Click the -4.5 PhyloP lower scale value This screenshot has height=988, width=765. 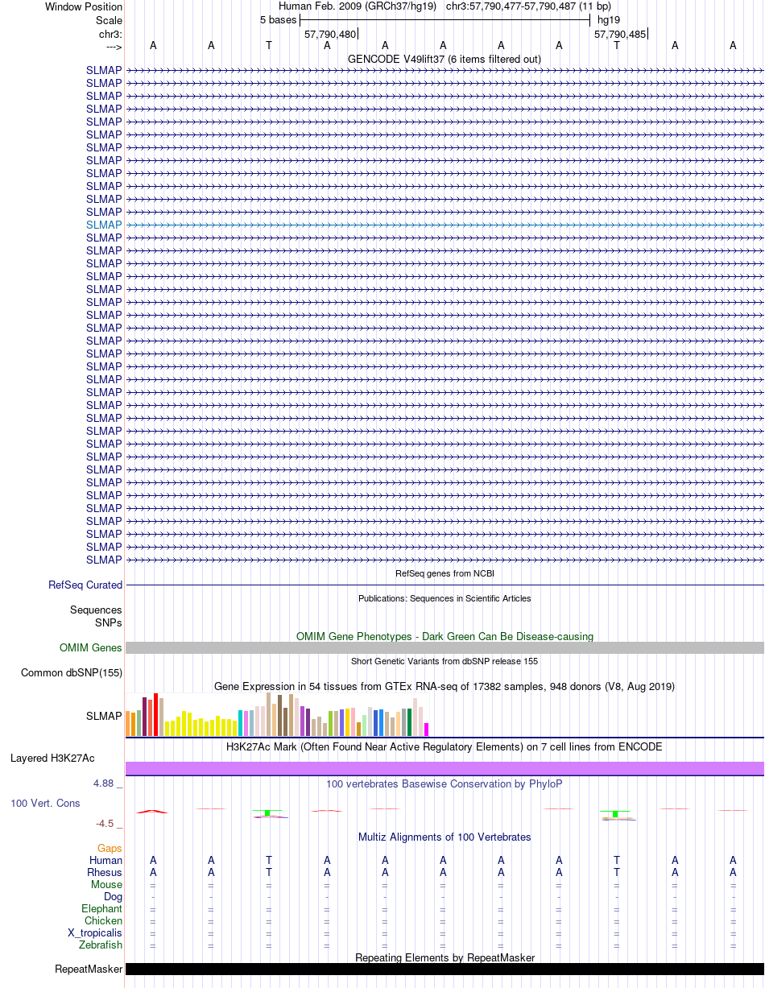(106, 823)
